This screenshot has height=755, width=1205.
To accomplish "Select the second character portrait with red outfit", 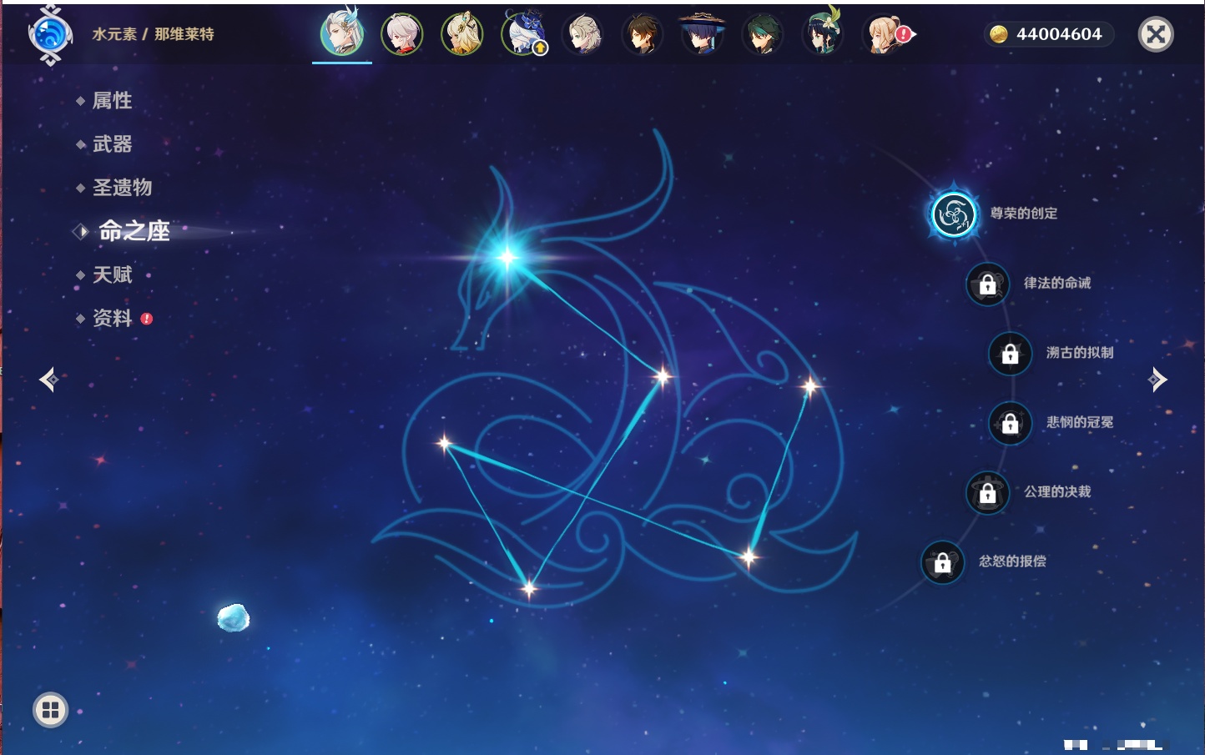I will click(402, 35).
